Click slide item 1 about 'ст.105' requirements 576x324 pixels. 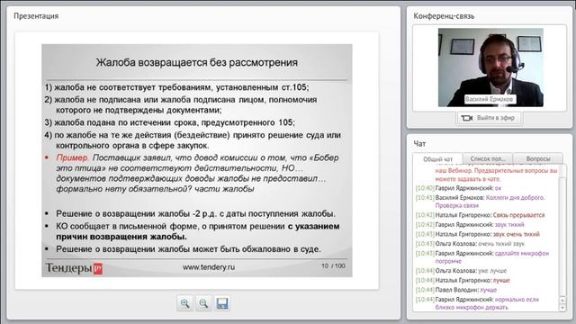point(176,87)
